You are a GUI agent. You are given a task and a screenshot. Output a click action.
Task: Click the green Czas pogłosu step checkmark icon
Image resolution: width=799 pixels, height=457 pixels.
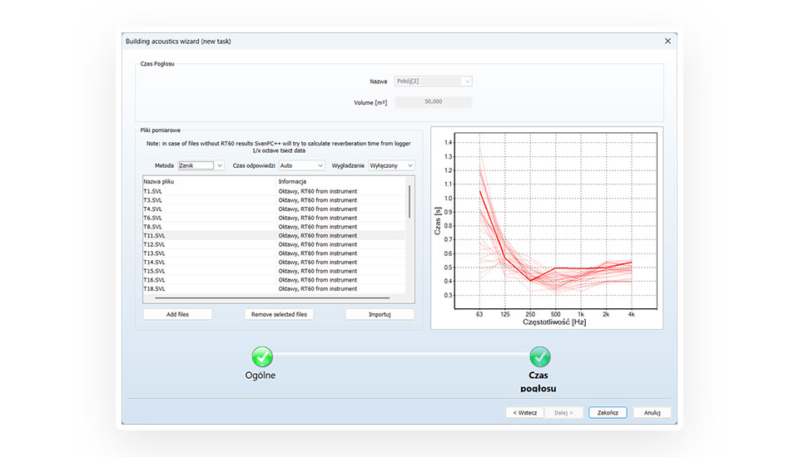click(x=539, y=356)
